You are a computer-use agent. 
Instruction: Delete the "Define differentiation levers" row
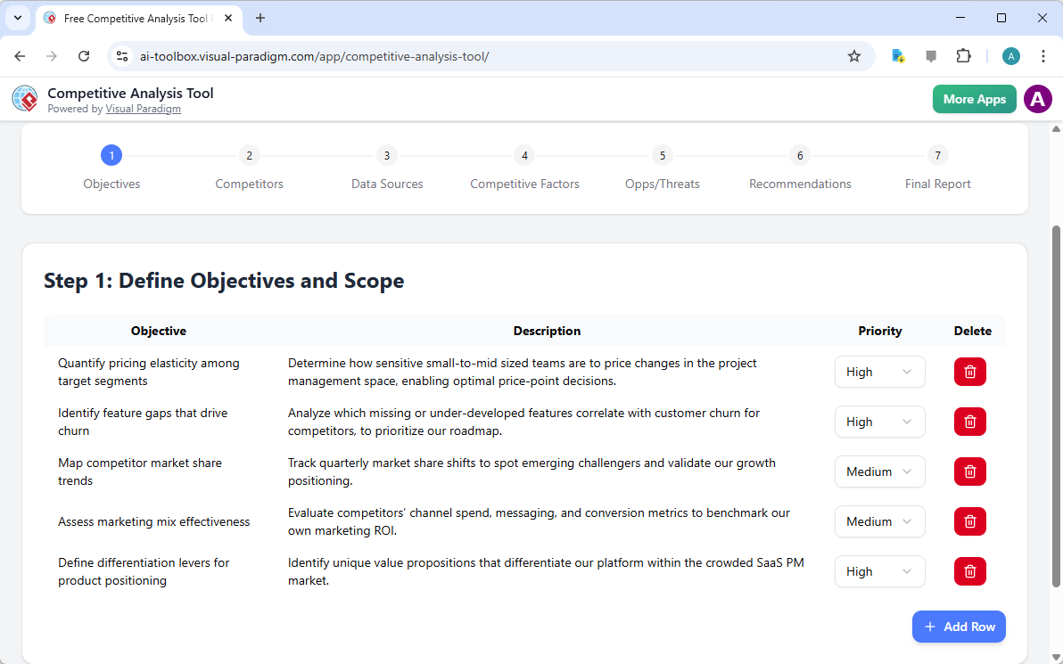point(969,571)
